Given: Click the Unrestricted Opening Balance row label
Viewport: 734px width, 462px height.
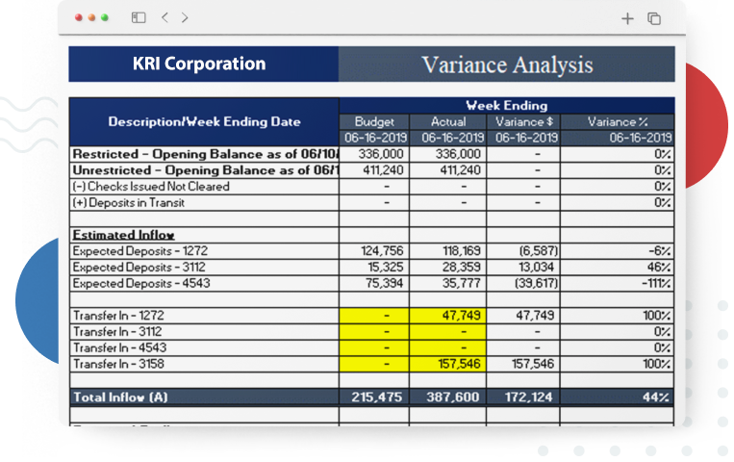Looking at the screenshot, I should coord(204,170).
